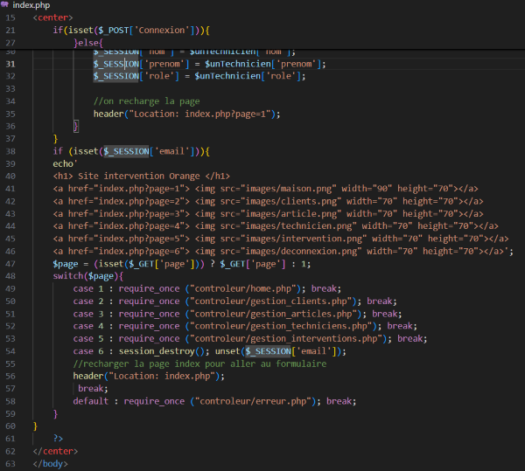Click anchor line with images/article.png

(269, 214)
